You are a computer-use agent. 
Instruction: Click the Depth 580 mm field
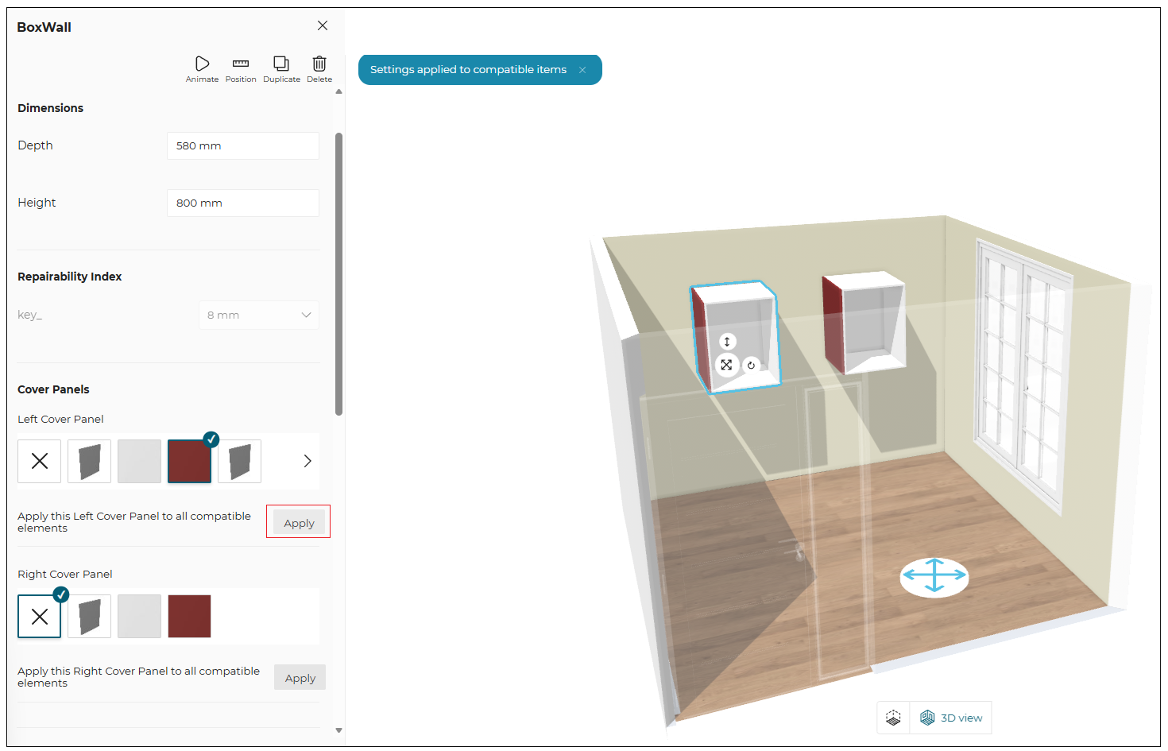tap(243, 145)
